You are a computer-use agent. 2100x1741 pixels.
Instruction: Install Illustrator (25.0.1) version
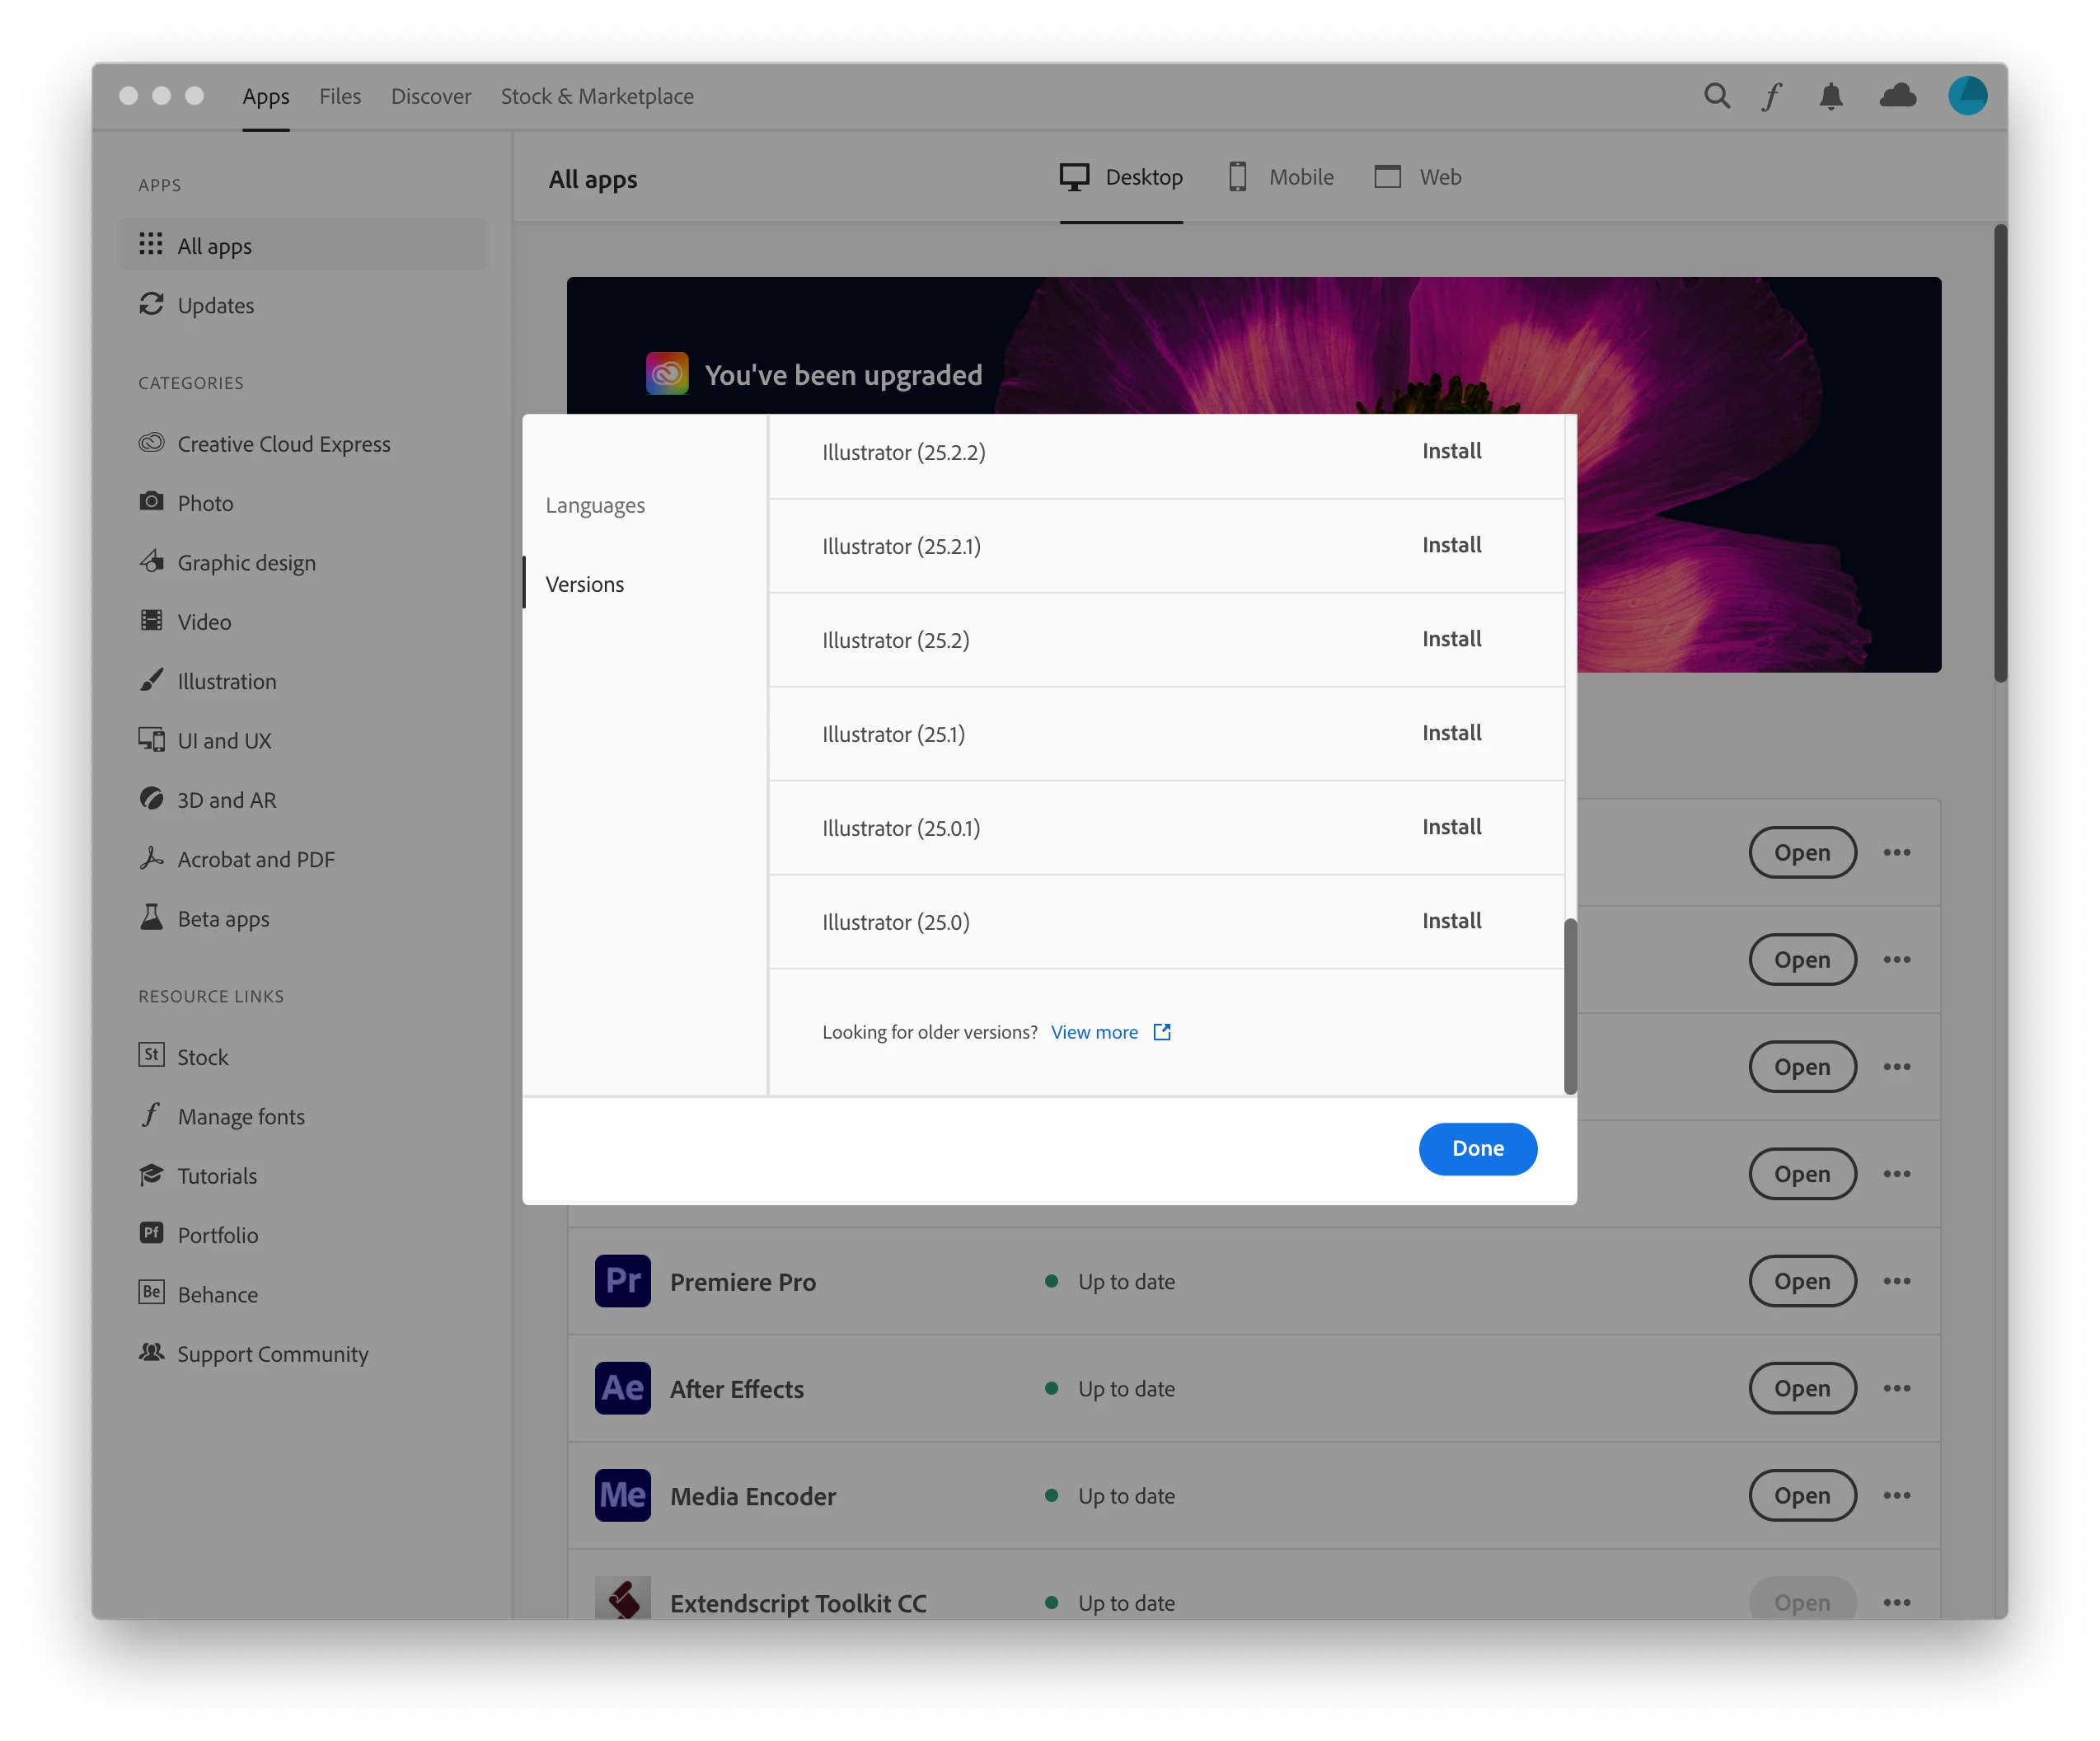pos(1451,827)
